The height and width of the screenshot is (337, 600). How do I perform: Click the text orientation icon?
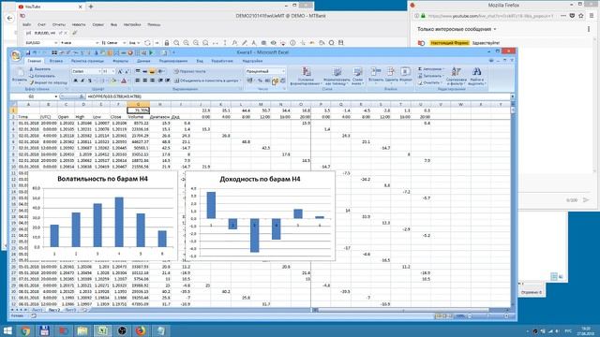161,71
